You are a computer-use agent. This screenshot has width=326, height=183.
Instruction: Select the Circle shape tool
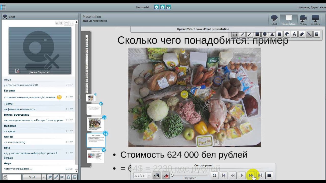click(x=265, y=34)
